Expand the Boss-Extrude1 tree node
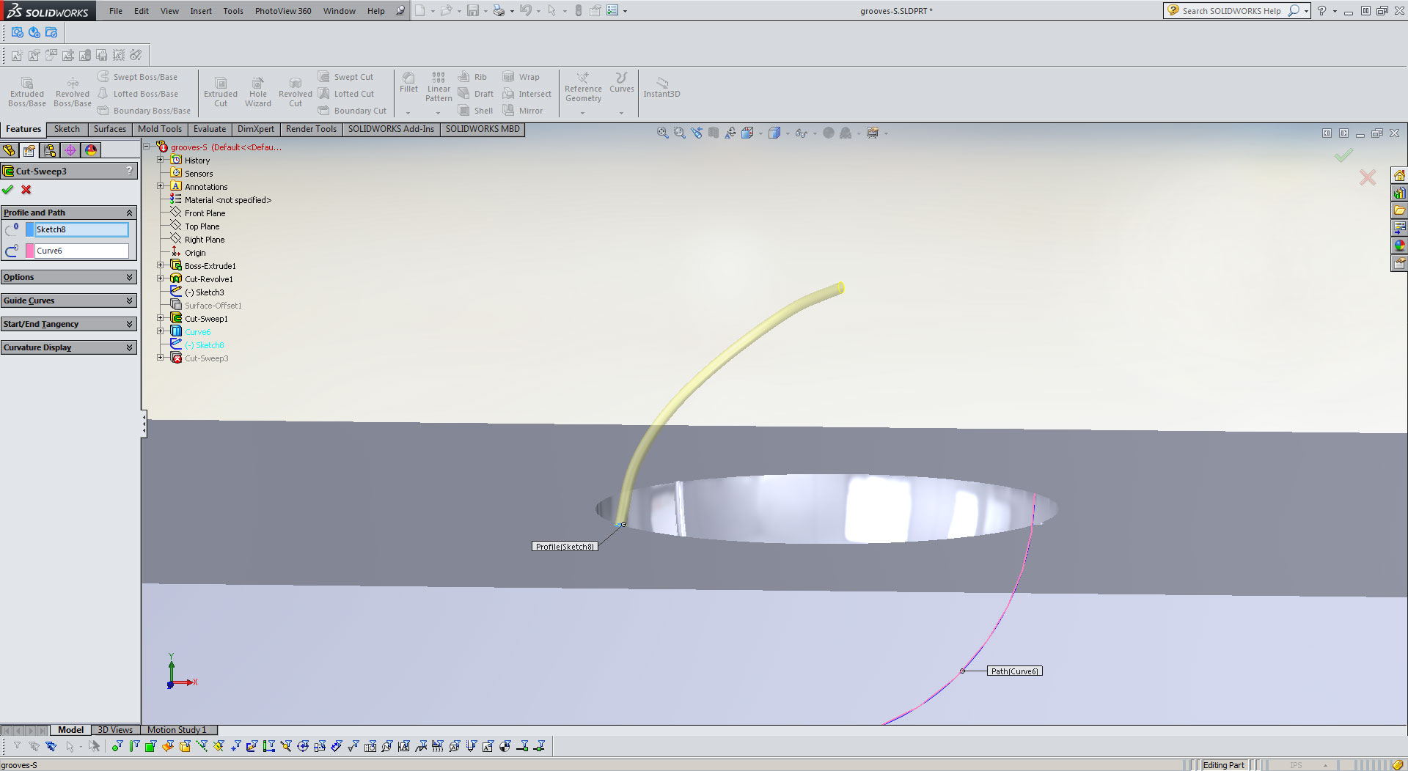The height and width of the screenshot is (771, 1408). click(161, 265)
